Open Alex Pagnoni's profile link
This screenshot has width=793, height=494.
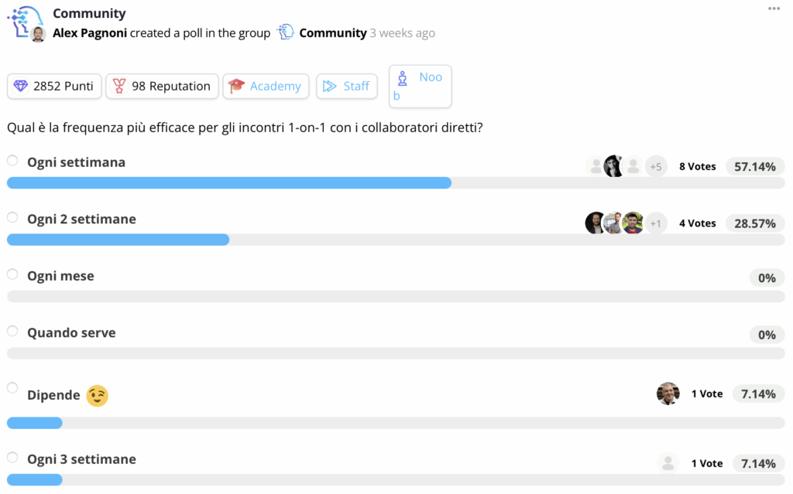tap(90, 33)
